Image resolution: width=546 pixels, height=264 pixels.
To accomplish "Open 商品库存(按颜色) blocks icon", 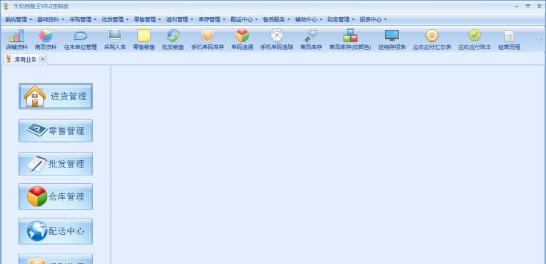I will [350, 39].
